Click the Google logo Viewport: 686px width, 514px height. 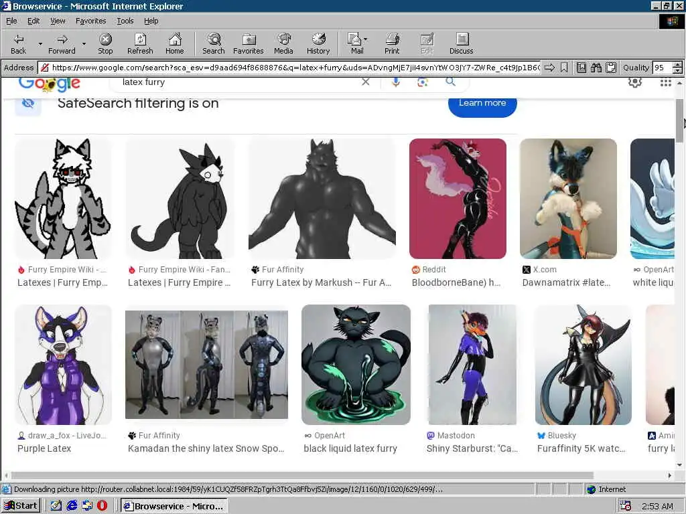[x=50, y=84]
